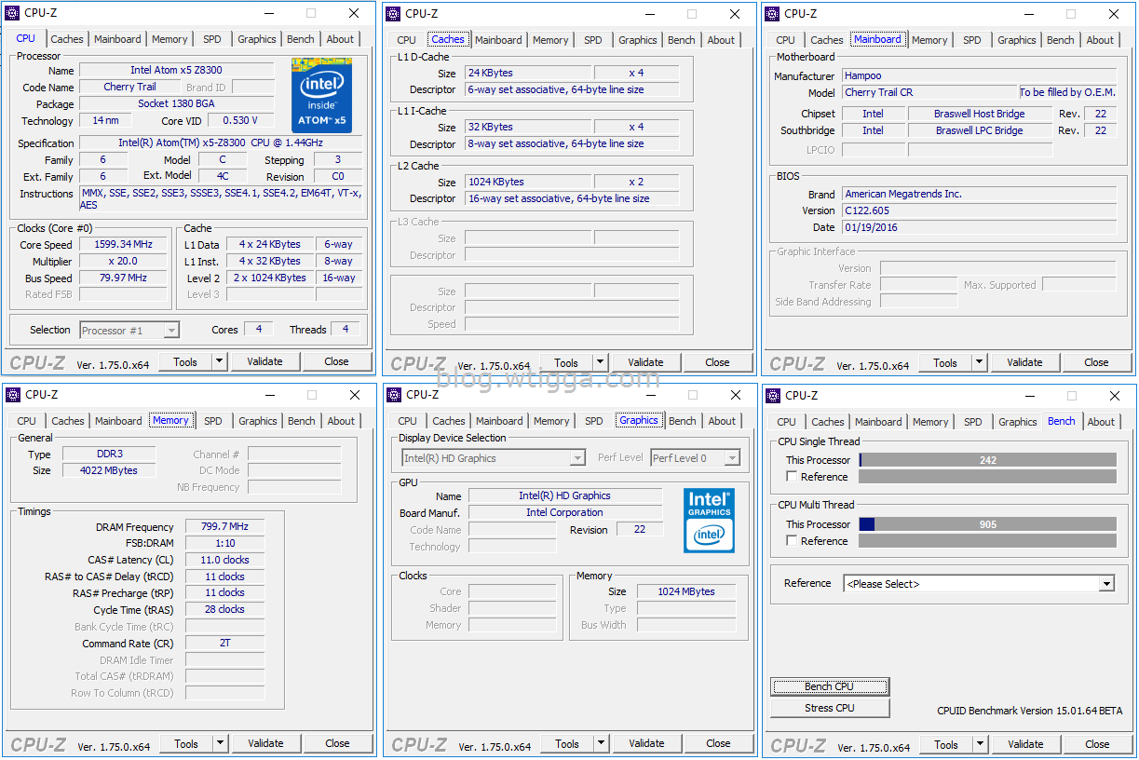Click the single thread Reference result bar
The width and height of the screenshot is (1139, 760).
(x=987, y=477)
